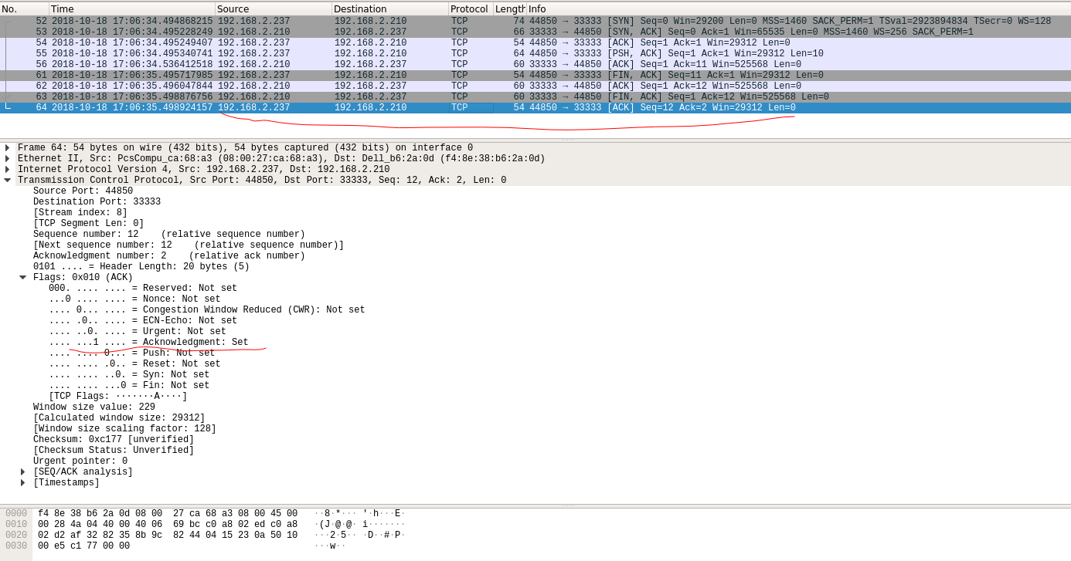Select packet 56 ACK Ack=11 row

(535, 65)
